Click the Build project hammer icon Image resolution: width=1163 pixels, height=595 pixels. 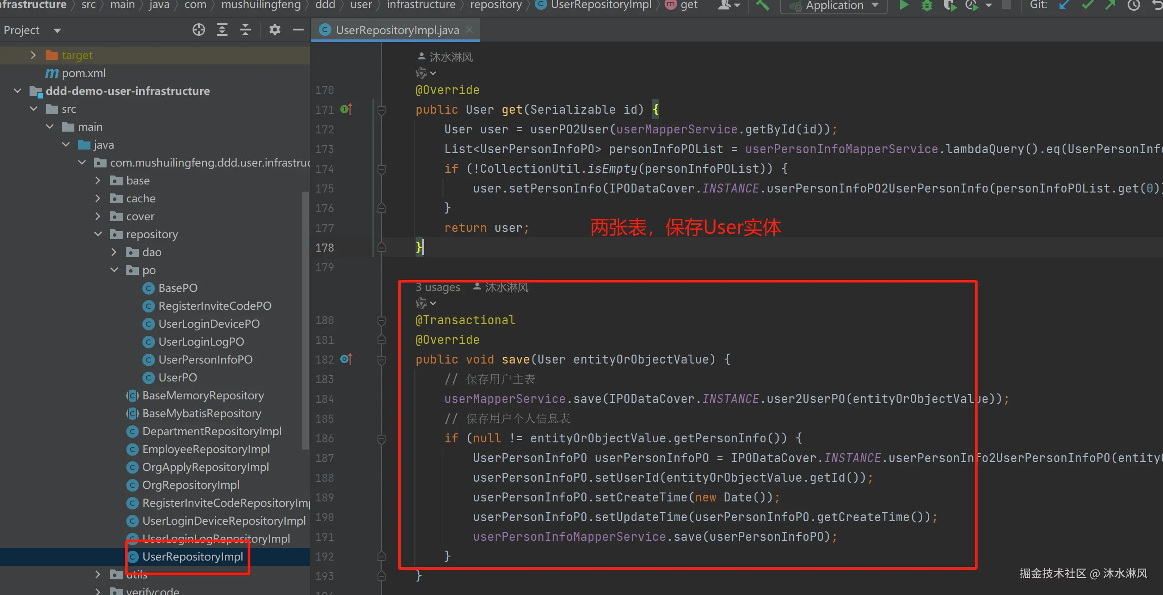(763, 5)
